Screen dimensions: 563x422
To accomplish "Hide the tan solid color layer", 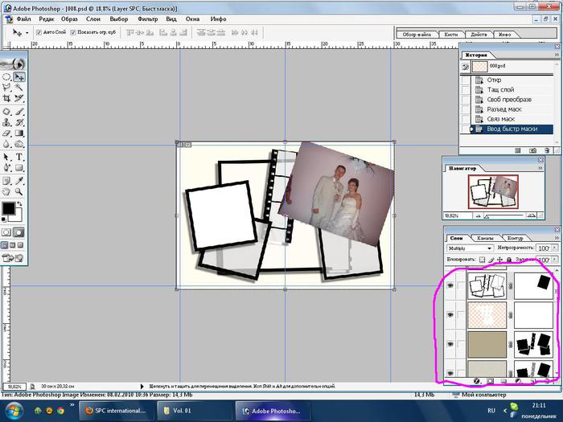I will click(x=450, y=344).
